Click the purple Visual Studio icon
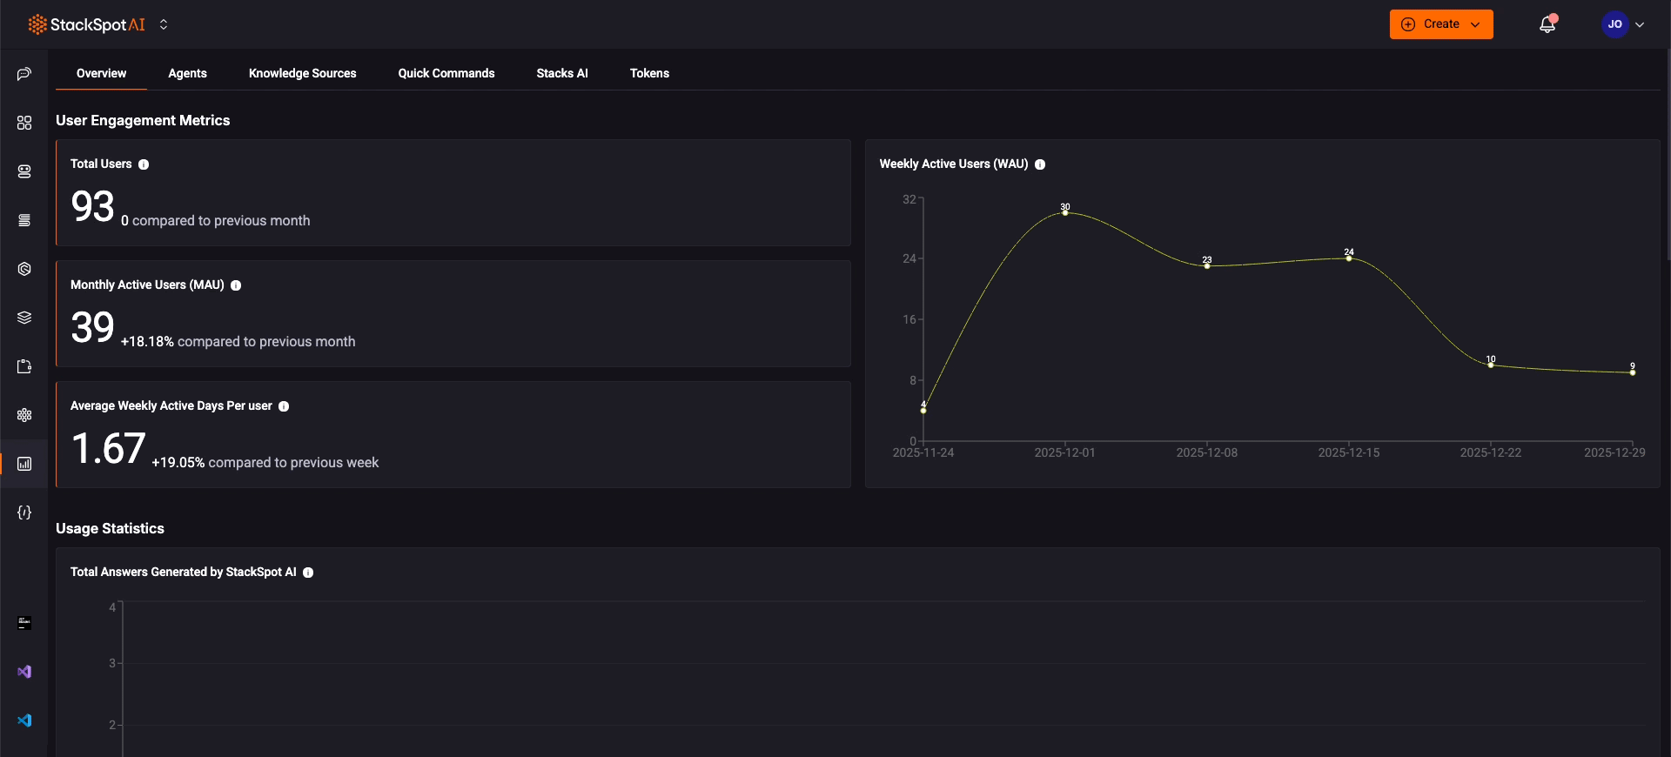 24,672
